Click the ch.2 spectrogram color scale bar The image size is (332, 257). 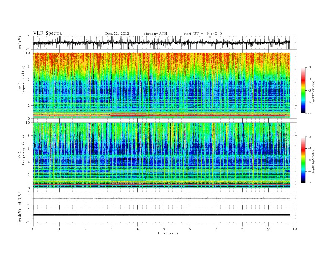pos(303,160)
